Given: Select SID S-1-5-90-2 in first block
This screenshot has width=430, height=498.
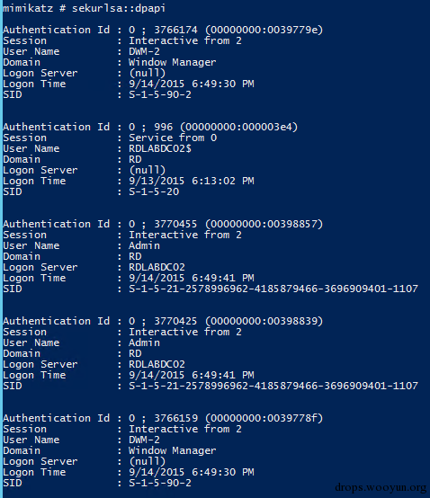Looking at the screenshot, I should coord(160,94).
